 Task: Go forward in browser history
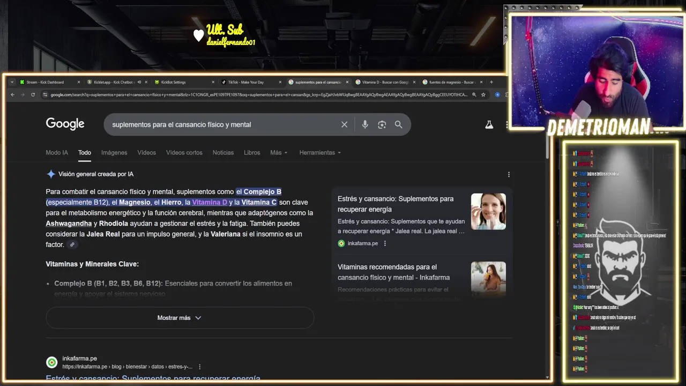click(23, 95)
